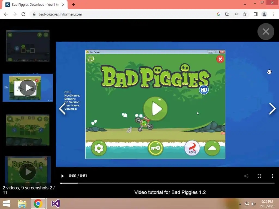Toggle the browser side panel

coord(256,14)
